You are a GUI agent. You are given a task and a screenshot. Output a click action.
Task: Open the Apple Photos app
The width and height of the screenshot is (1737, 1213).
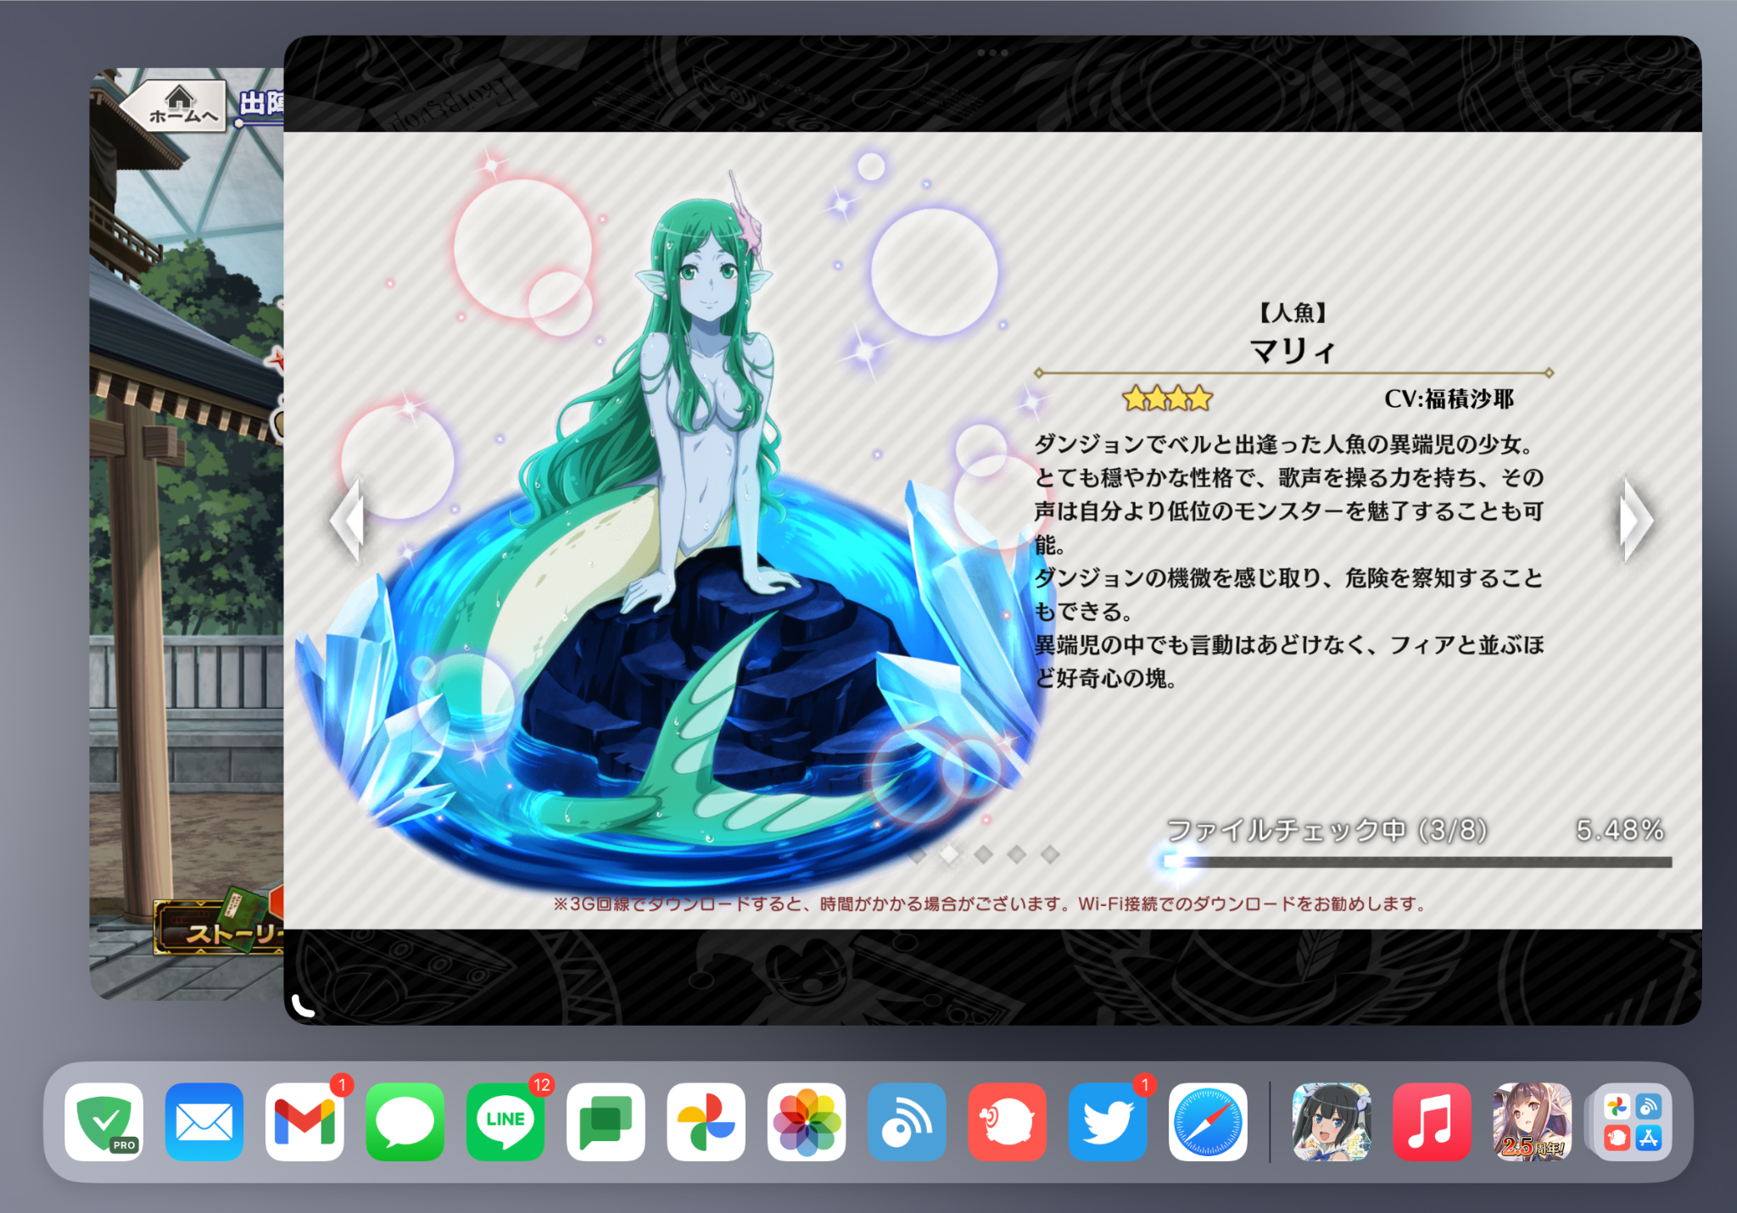coord(807,1121)
